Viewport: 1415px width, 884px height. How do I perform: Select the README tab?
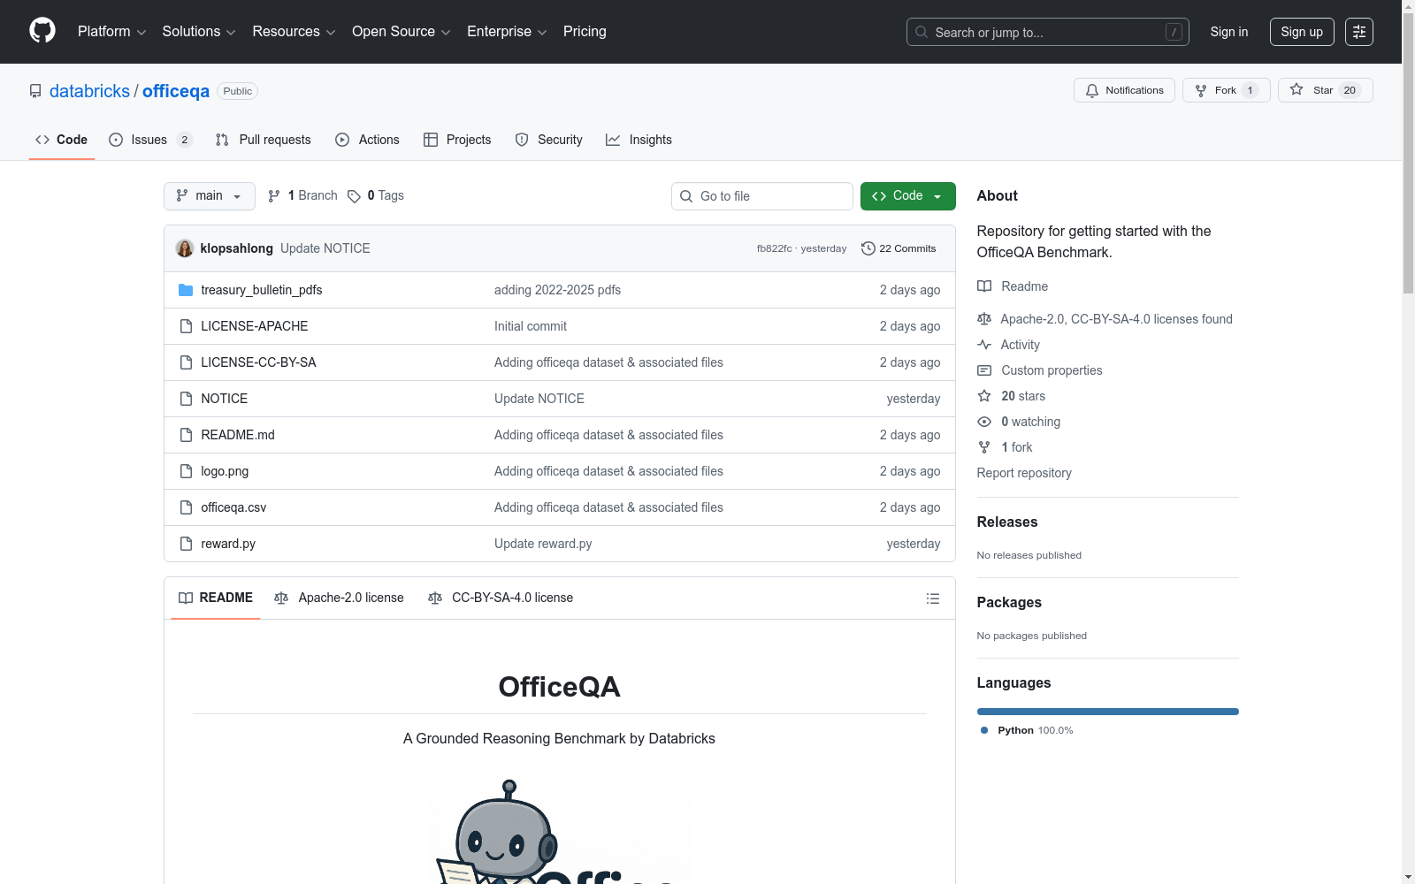point(216,598)
